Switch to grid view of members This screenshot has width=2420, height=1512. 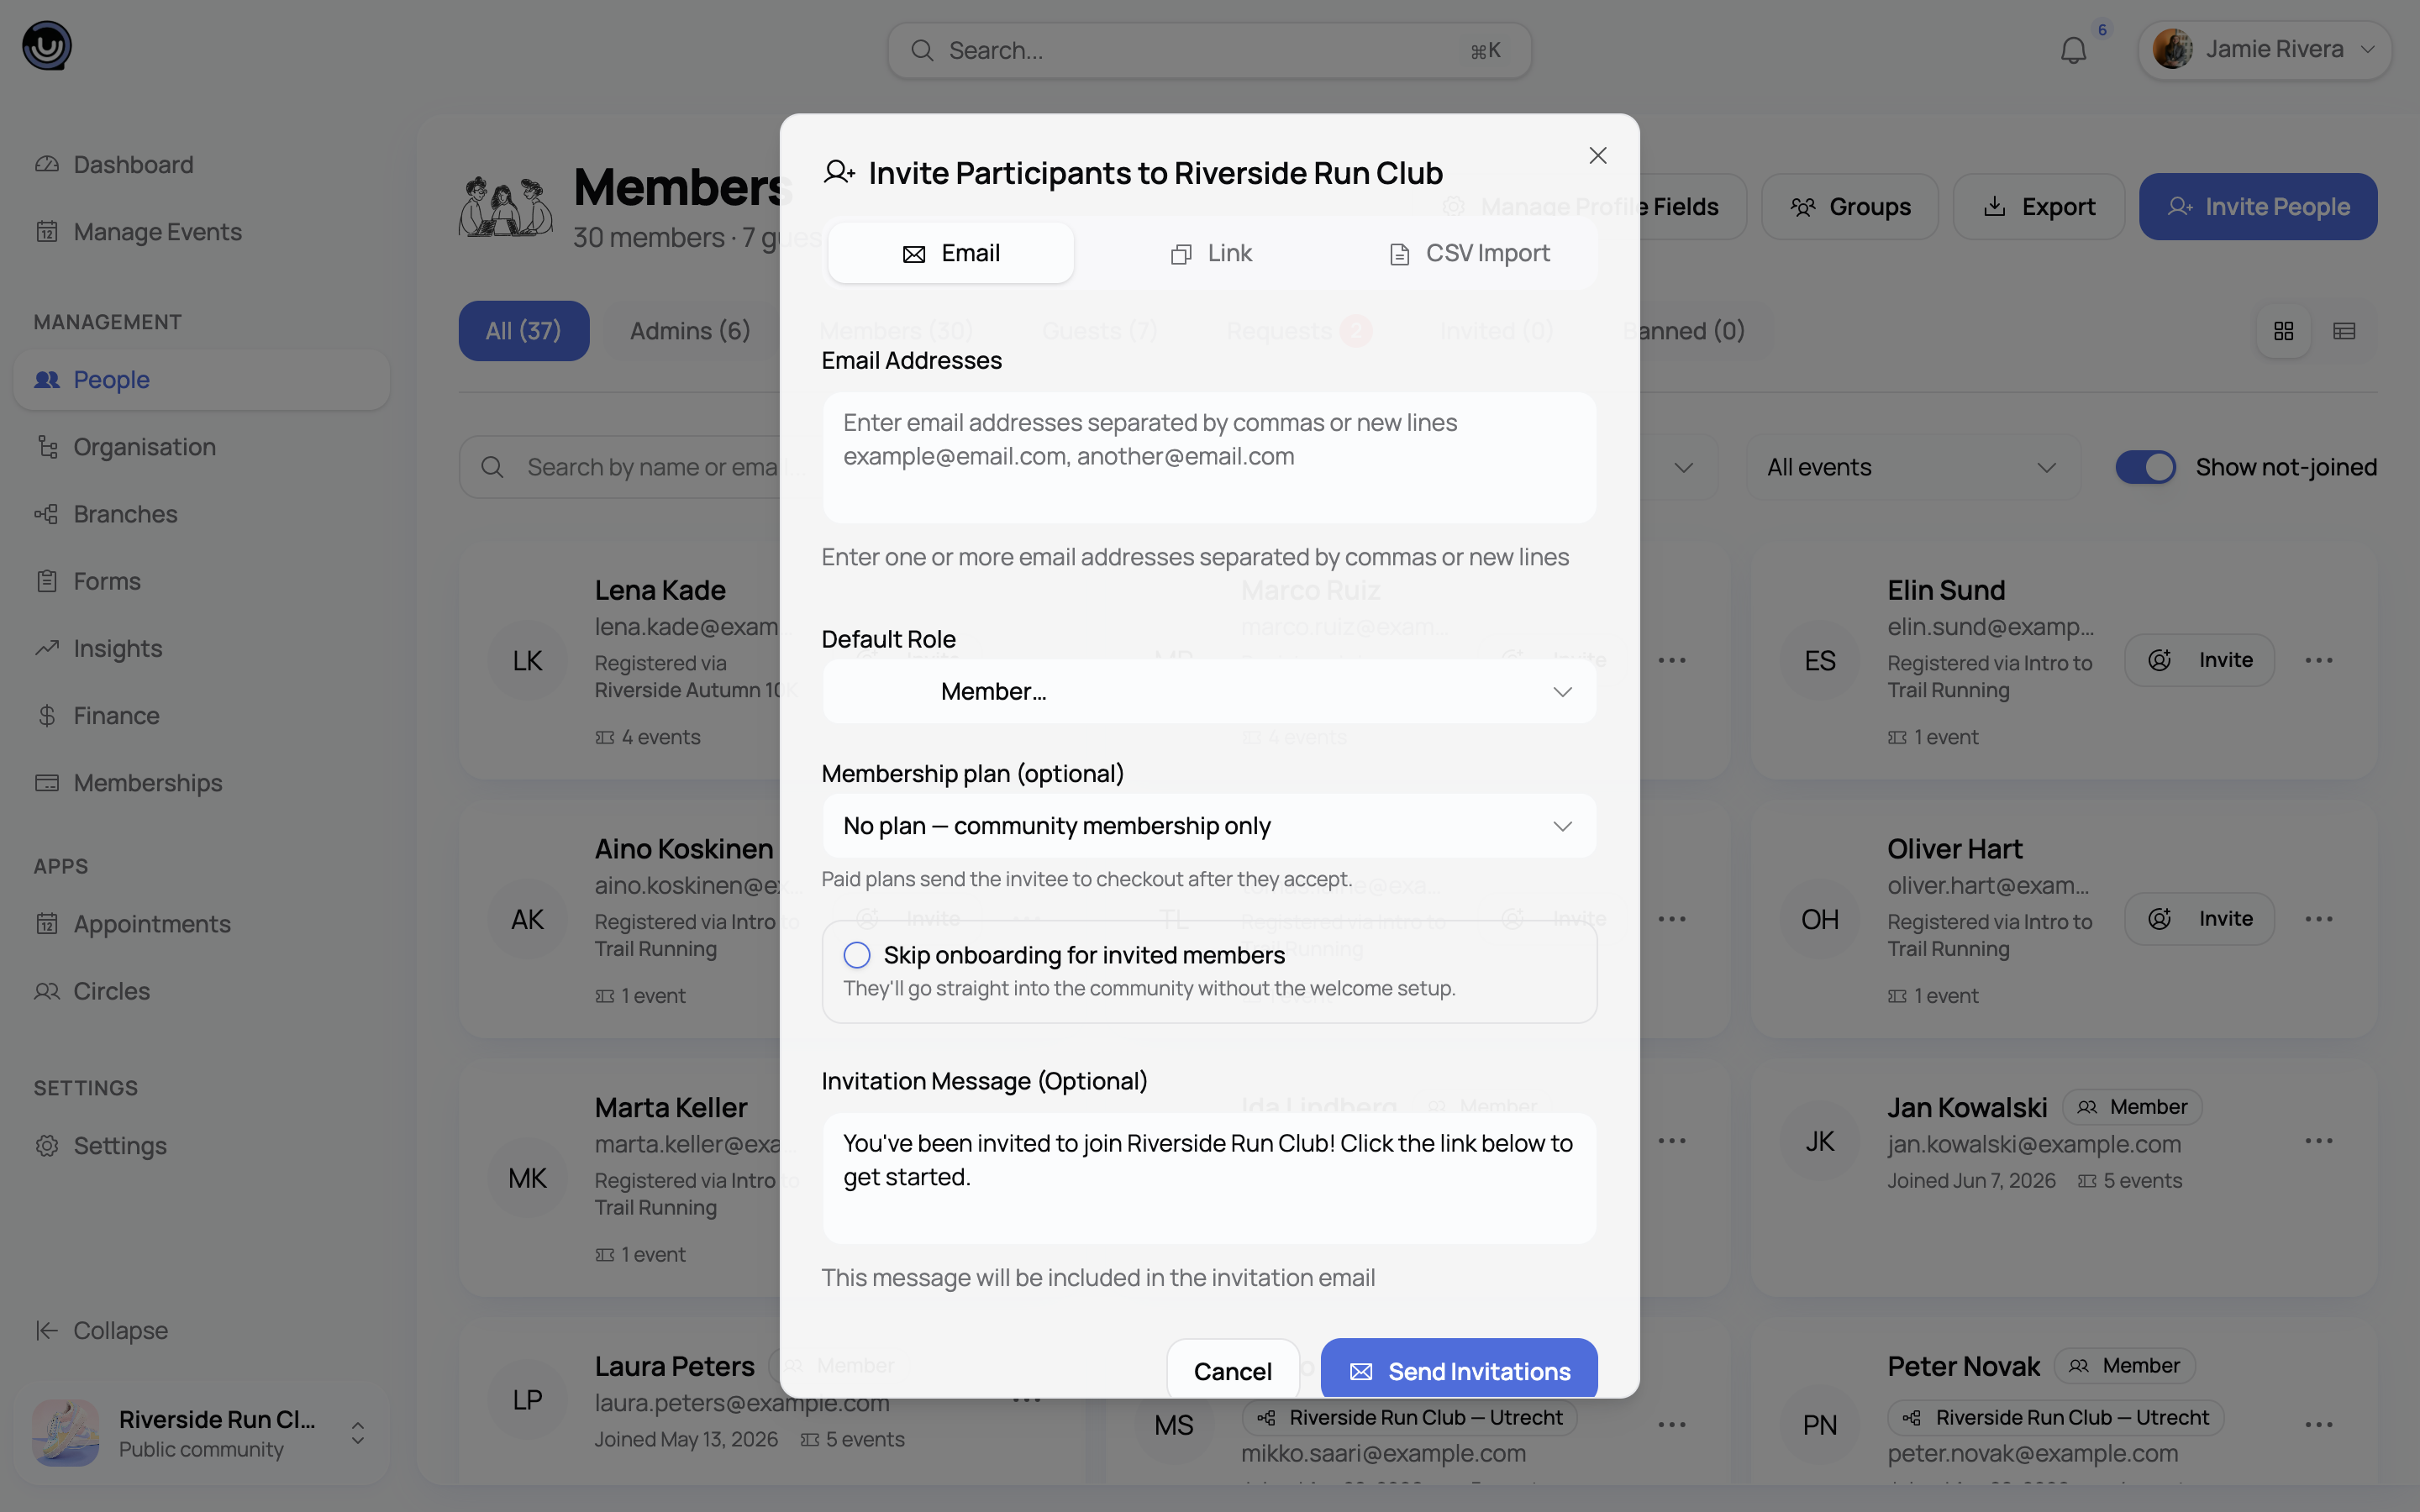coord(2284,331)
